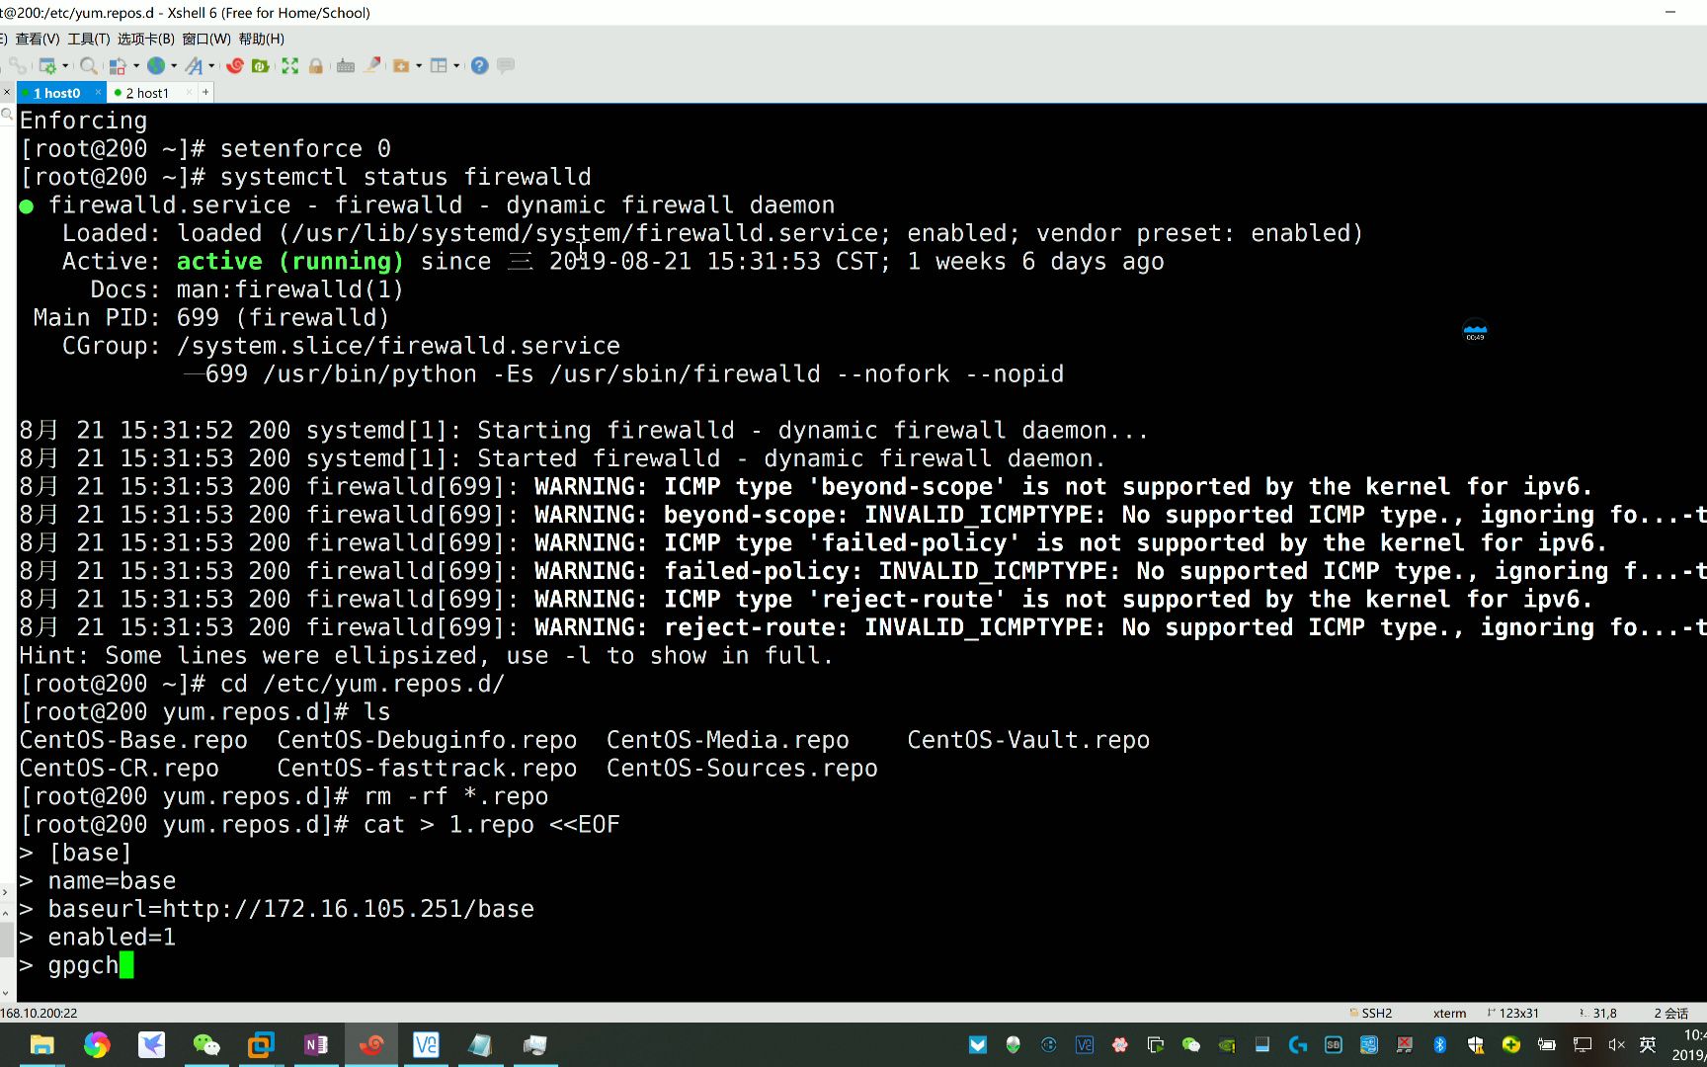This screenshot has width=1707, height=1067.
Task: Add a new session tab
Action: click(x=205, y=92)
